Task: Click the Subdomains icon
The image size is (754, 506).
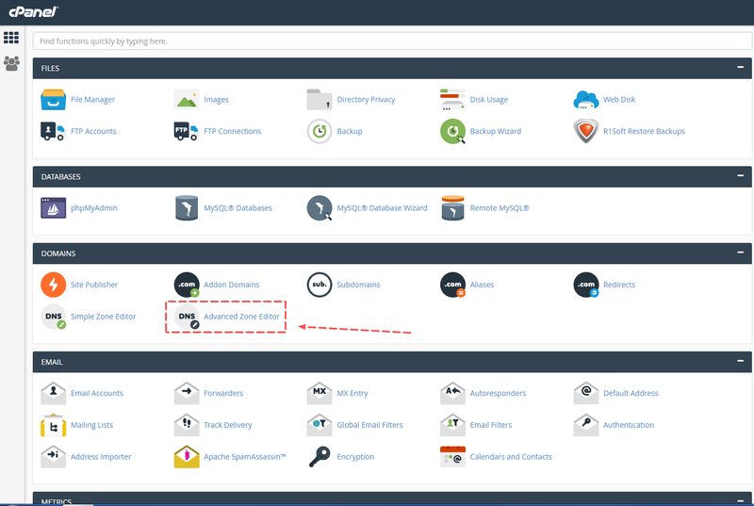Action: click(x=320, y=285)
